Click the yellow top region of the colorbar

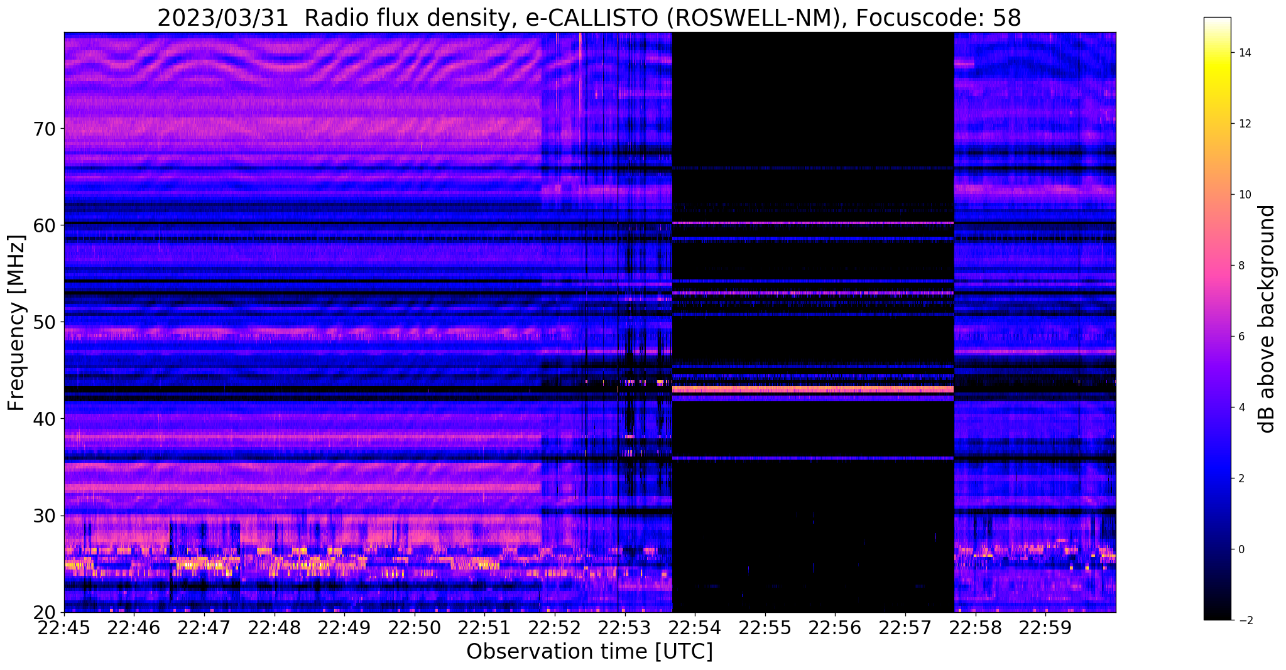[1217, 66]
